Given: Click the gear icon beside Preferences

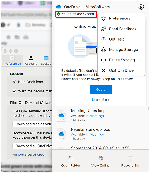Looking at the screenshot, I should tap(103, 18).
